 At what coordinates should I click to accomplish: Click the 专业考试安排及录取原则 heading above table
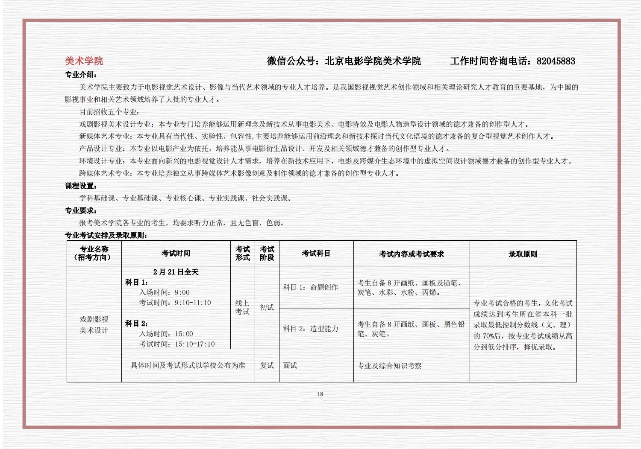106,235
